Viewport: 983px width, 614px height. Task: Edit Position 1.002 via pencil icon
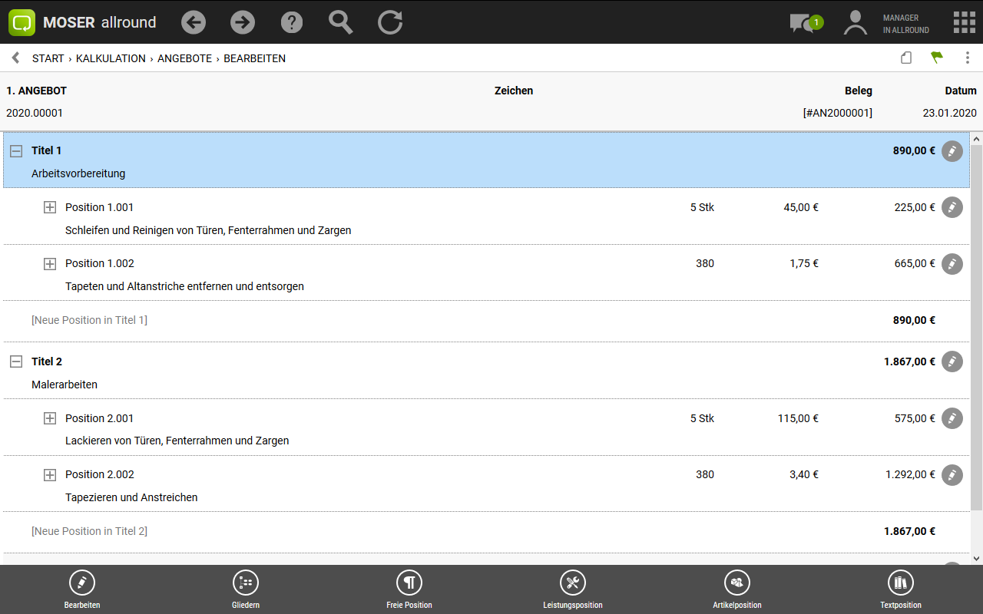coord(952,263)
